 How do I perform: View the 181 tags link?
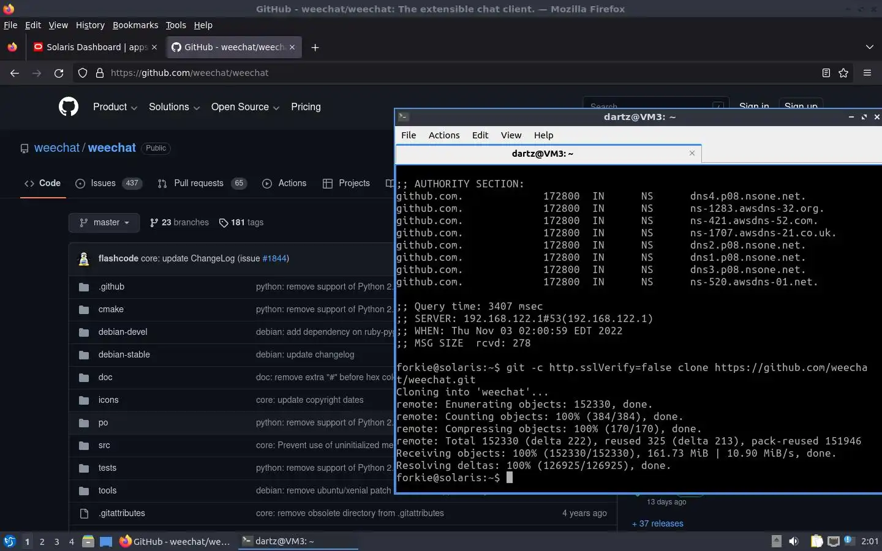241,222
